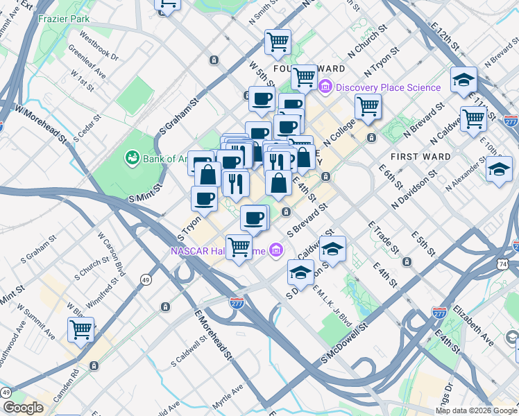Viewport: 519px width, 416px height.
Task: Click Discovery Place Science label text
Action: tap(389, 87)
